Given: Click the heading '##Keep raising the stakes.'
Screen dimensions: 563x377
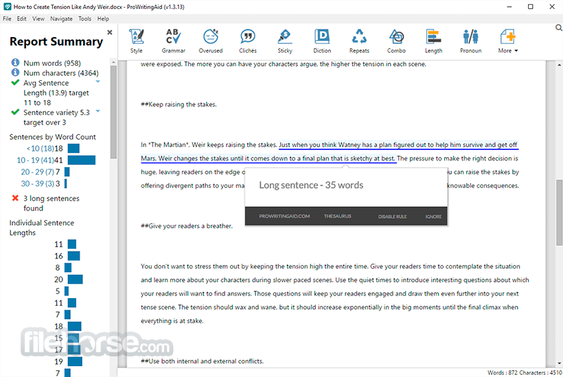Looking at the screenshot, I should tap(179, 105).
